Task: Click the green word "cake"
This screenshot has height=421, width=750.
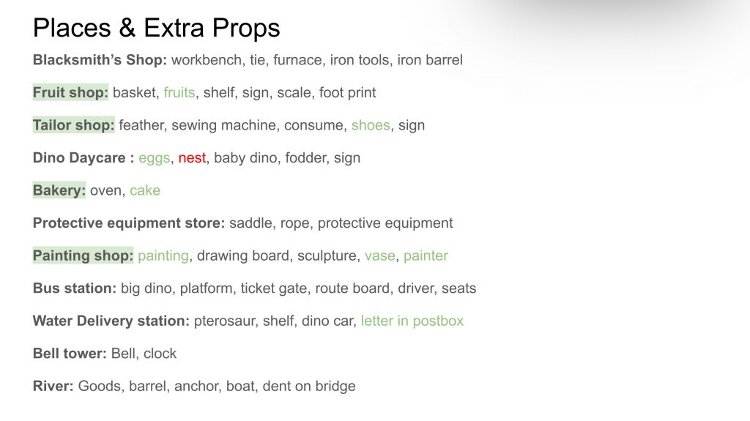Action: (145, 190)
